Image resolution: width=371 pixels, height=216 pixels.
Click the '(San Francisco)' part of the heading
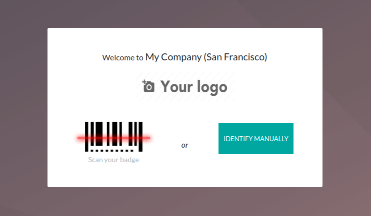point(235,57)
